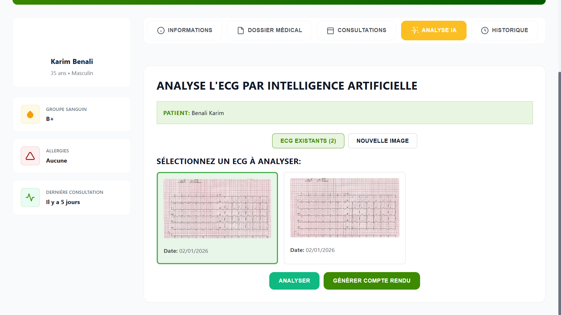Go to the Consultations tab

click(356, 30)
